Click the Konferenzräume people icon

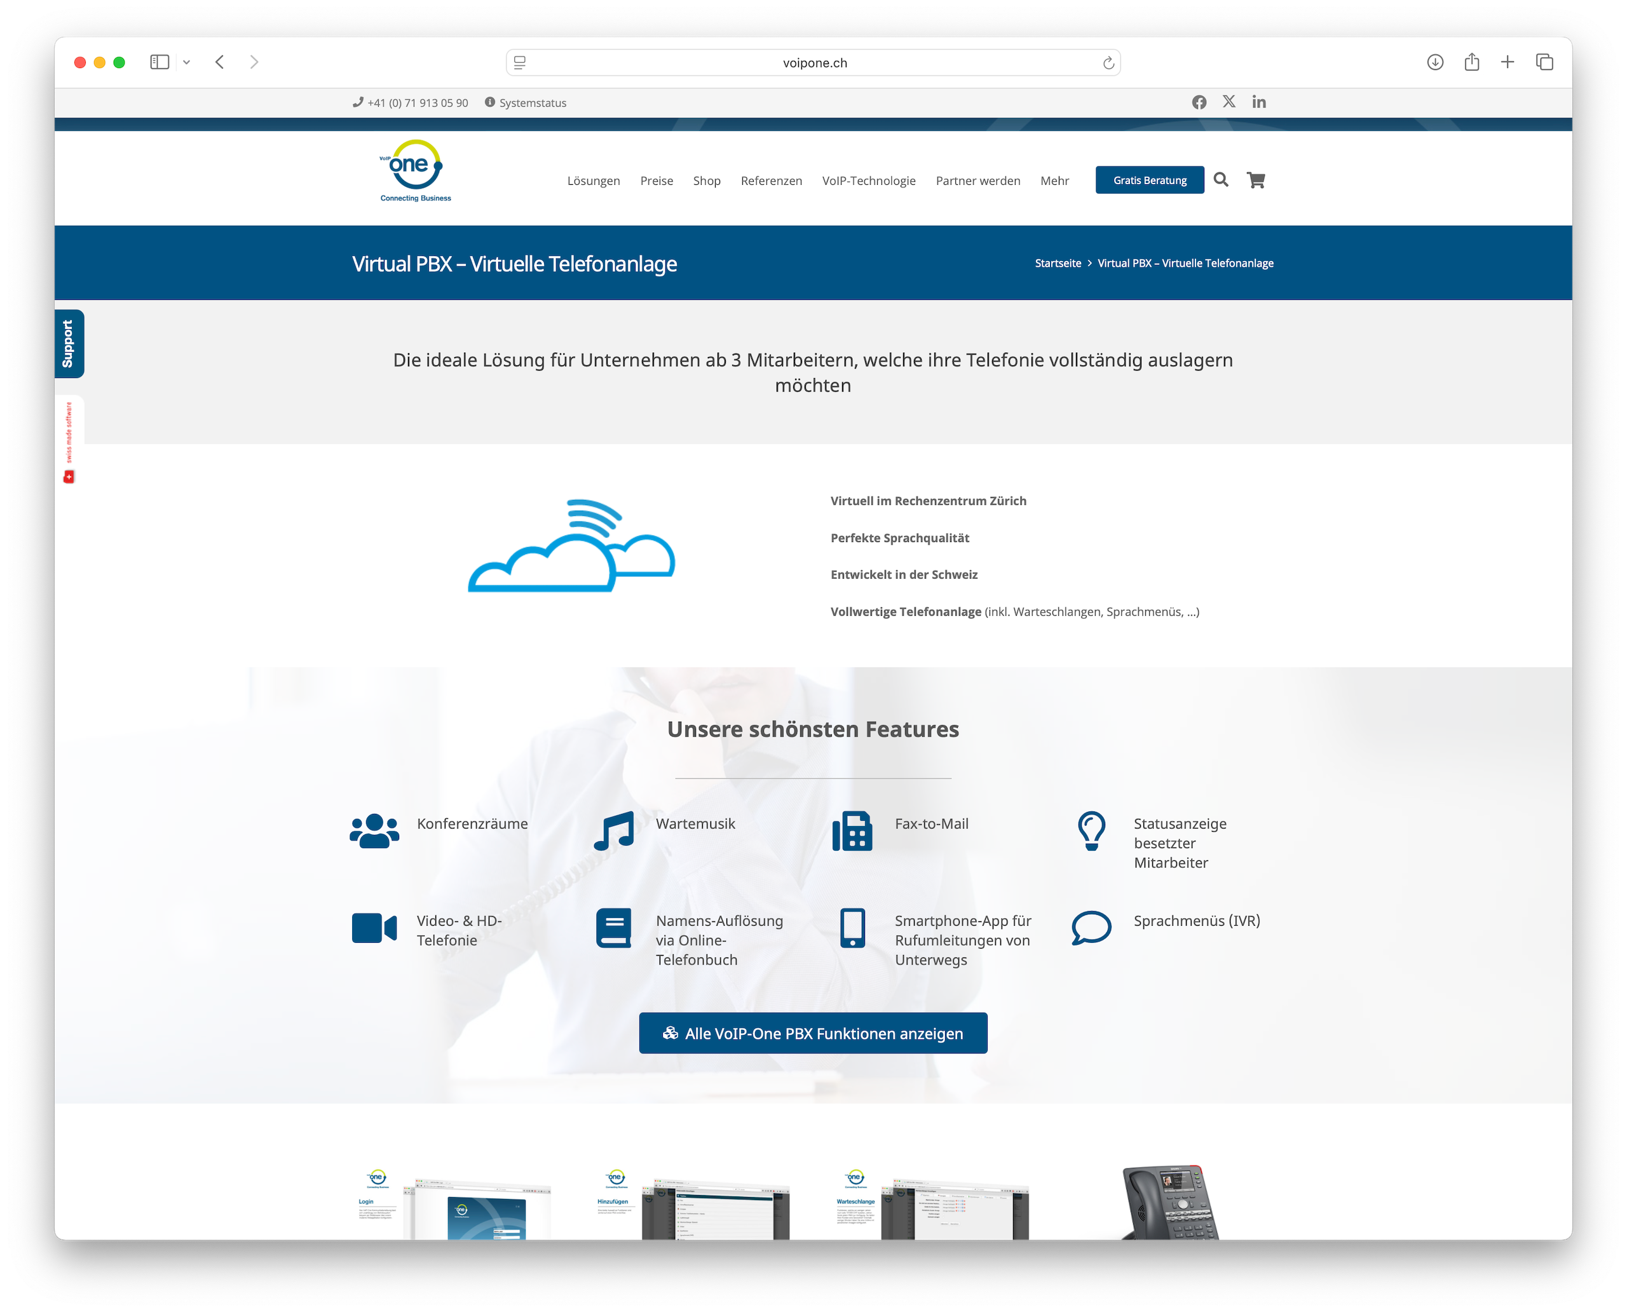tap(374, 830)
